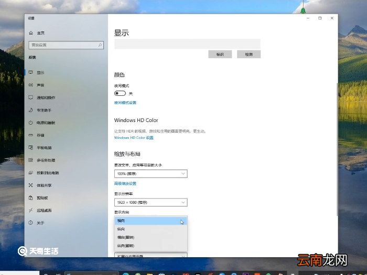The width and height of the screenshot is (367, 275).
Task: Open the 高级缩放设置 advanced scaling link
Action: (x=125, y=183)
